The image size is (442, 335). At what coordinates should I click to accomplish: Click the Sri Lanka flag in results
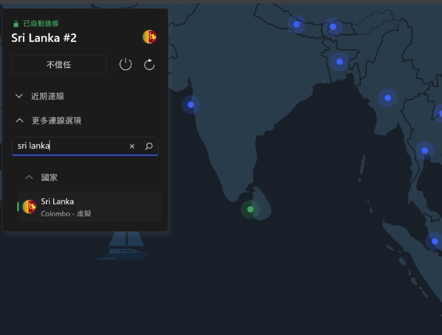(29, 207)
